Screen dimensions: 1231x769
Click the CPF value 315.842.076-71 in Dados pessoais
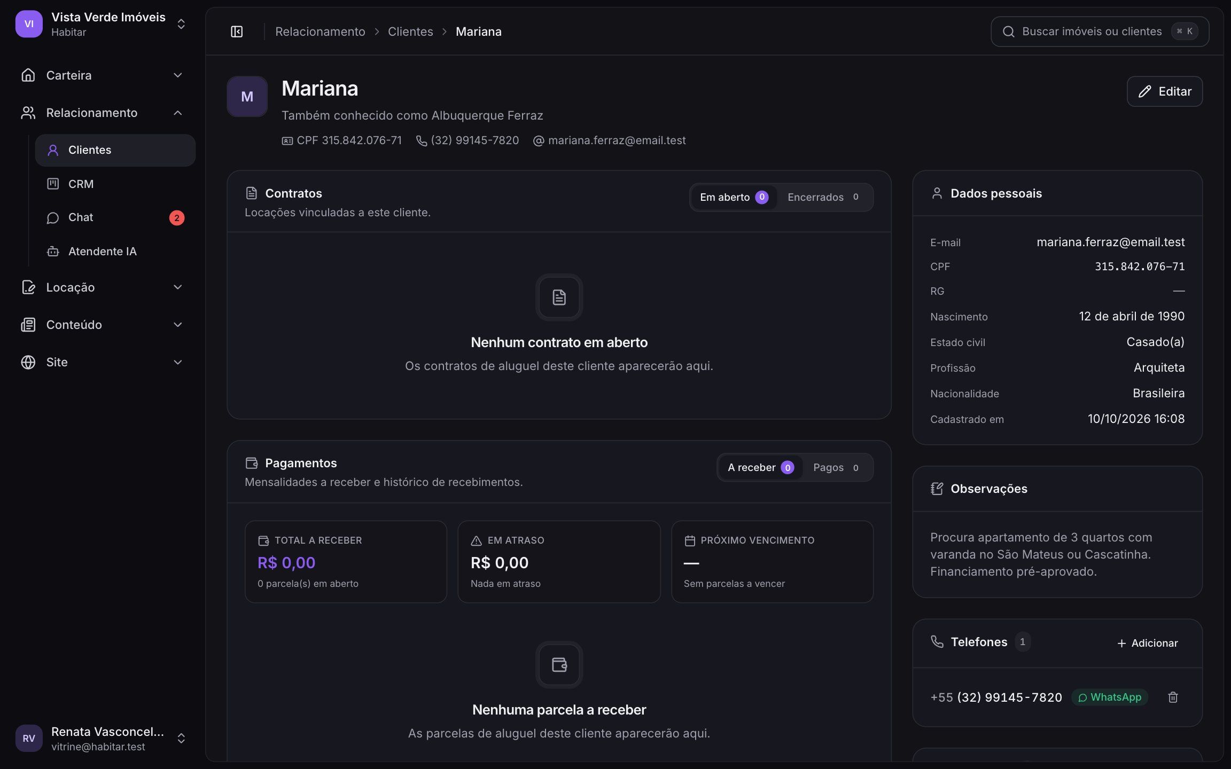1140,266
